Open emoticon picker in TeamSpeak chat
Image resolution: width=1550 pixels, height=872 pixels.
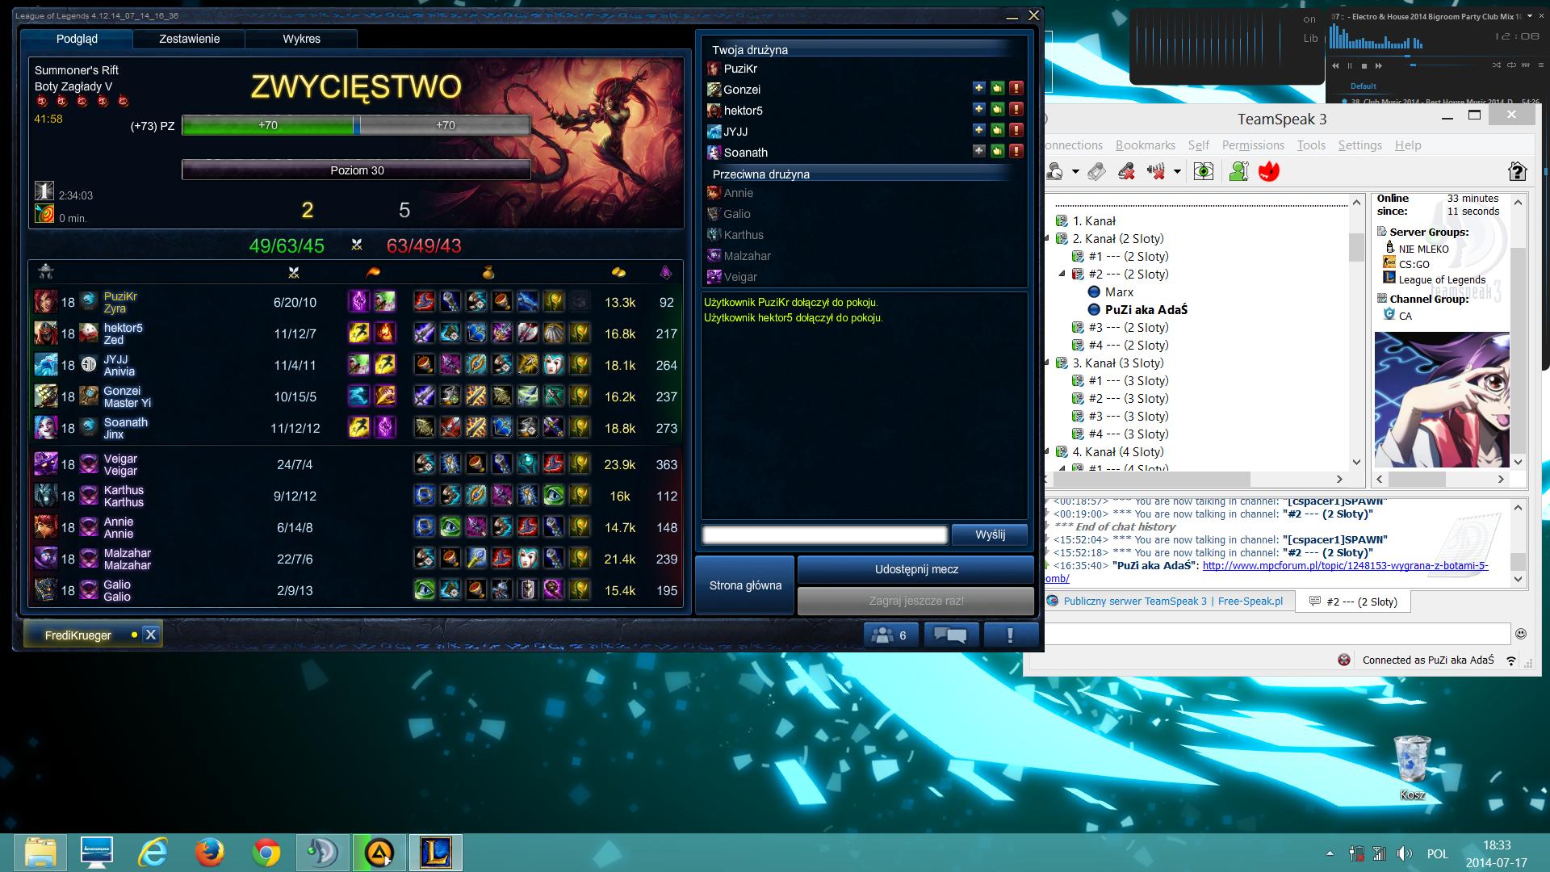click(1521, 634)
